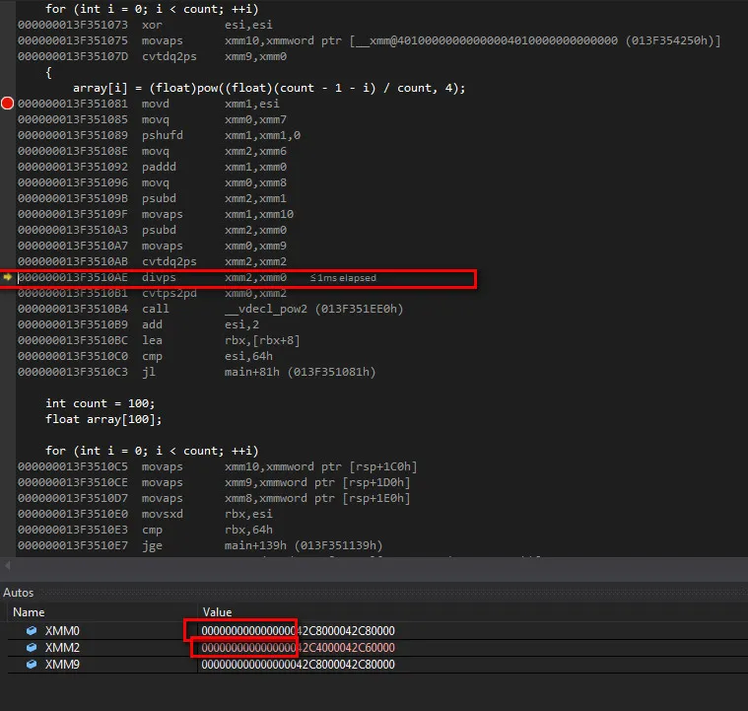Click the pshufd xmm1,xmm1,0 instruction
The width and height of the screenshot is (748, 711).
(159, 135)
